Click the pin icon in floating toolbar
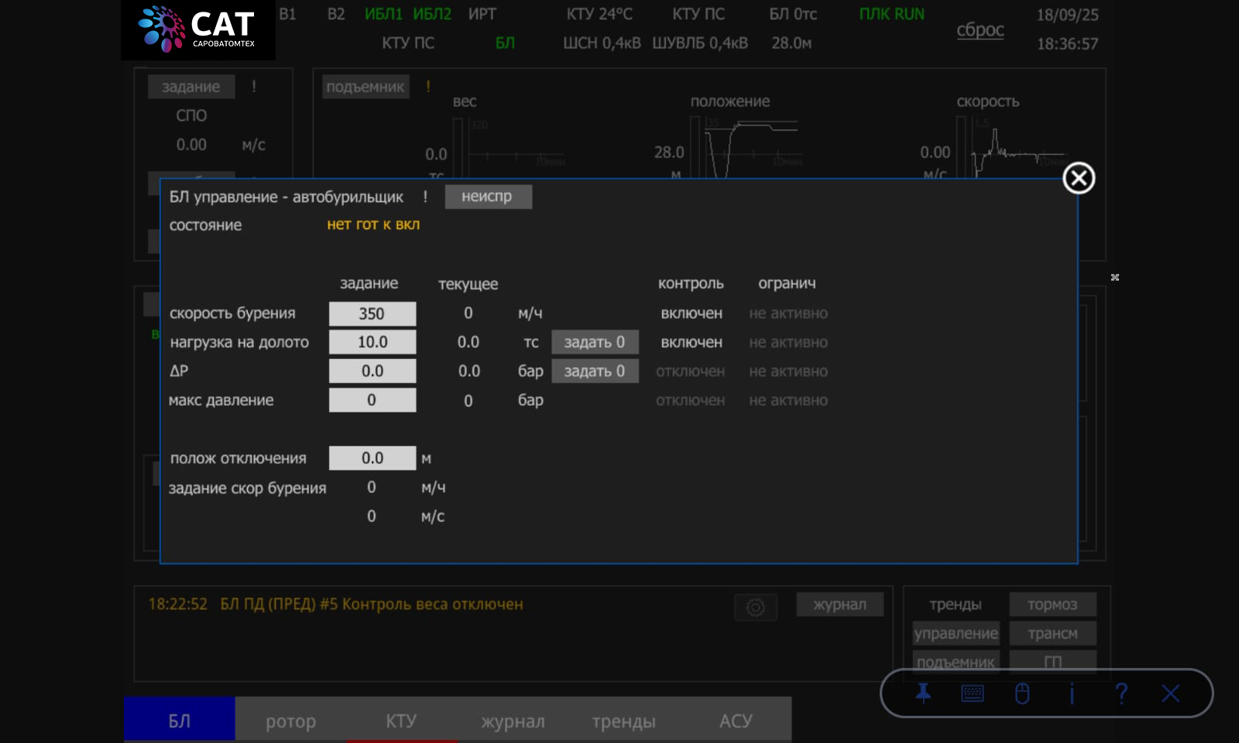1239x743 pixels. (x=923, y=693)
